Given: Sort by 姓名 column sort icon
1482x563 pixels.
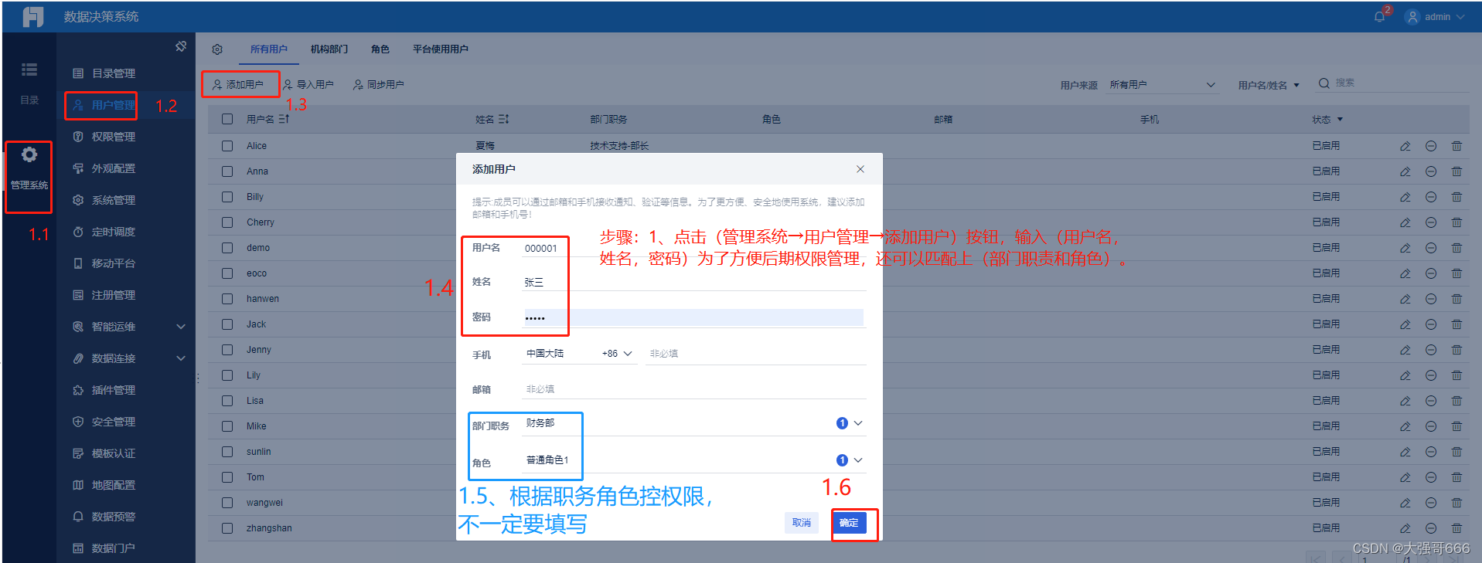Looking at the screenshot, I should coord(503,119).
